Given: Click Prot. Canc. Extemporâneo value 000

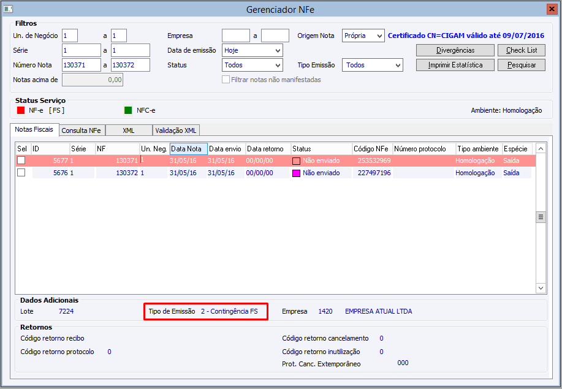Looking at the screenshot, I should (403, 363).
